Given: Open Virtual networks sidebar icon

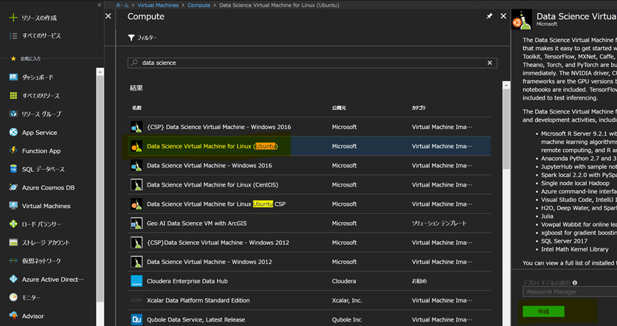Looking at the screenshot, I should point(13,260).
